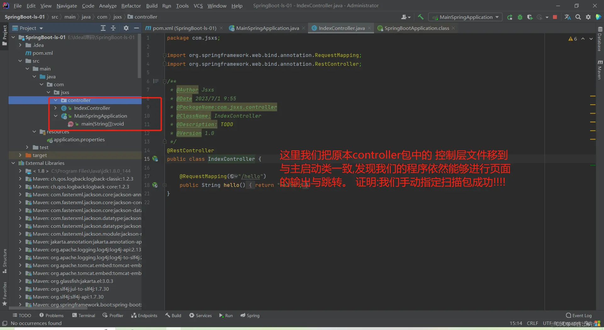The width and height of the screenshot is (604, 330).
Task: Switch to MainSpringApplication.java tab
Action: coord(267,28)
